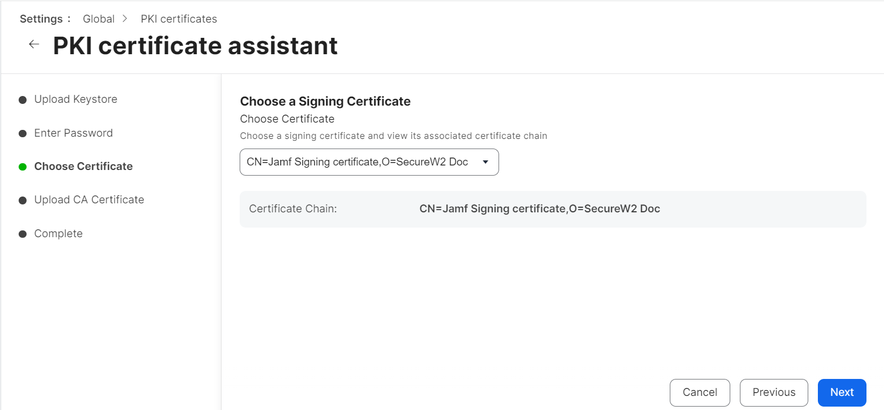The height and width of the screenshot is (410, 884).
Task: Navigate to PKI certificates breadcrumb
Action: click(179, 19)
